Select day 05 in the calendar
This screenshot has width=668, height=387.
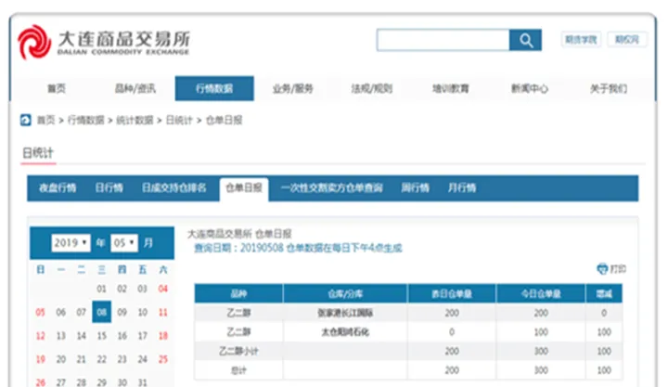pos(41,313)
